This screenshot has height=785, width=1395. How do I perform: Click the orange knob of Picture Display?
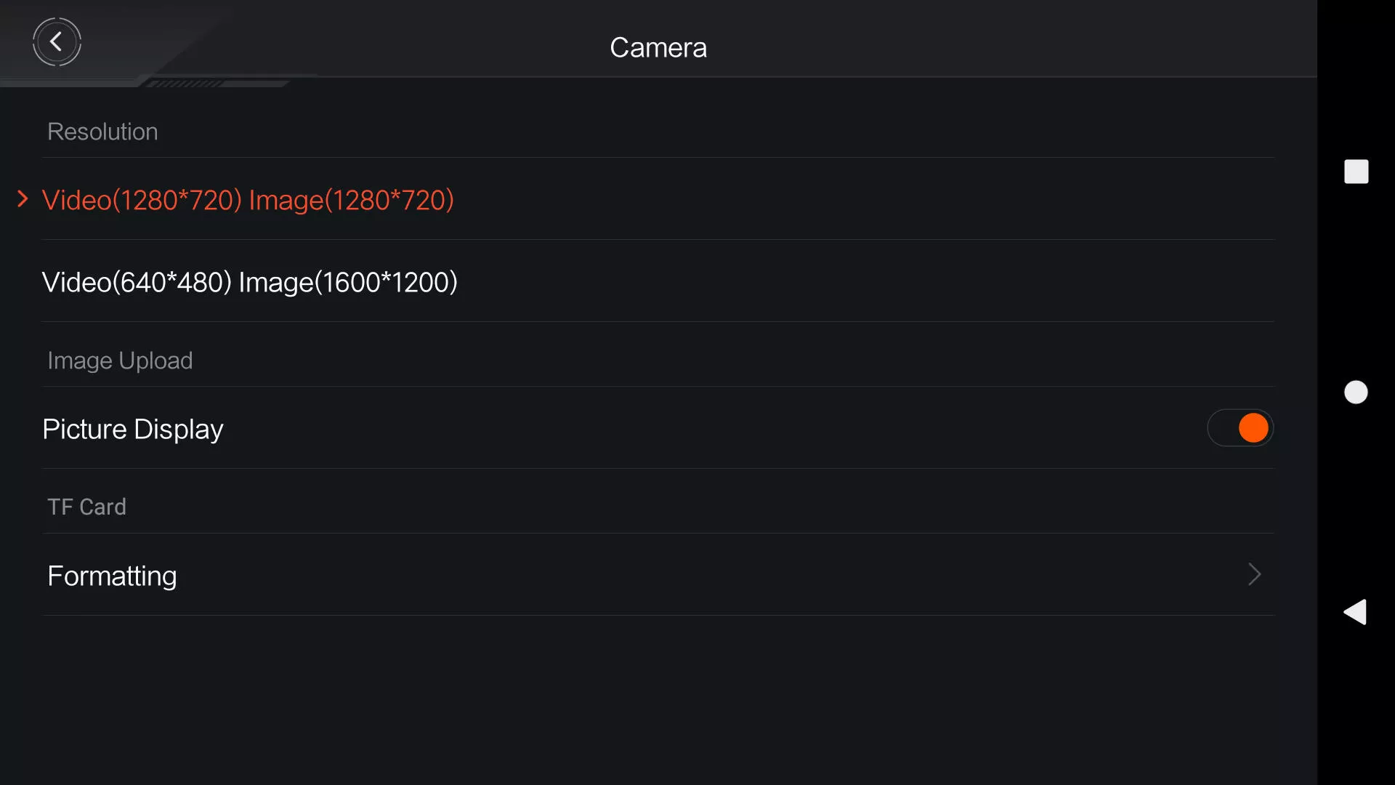[x=1253, y=428]
